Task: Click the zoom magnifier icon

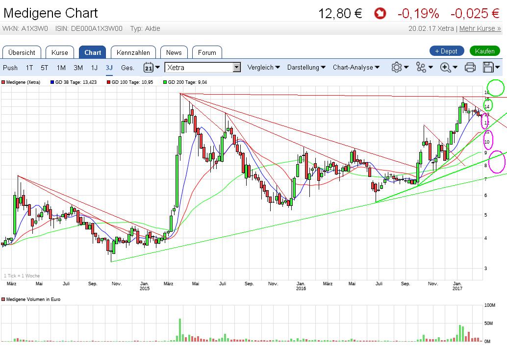Action: point(446,68)
